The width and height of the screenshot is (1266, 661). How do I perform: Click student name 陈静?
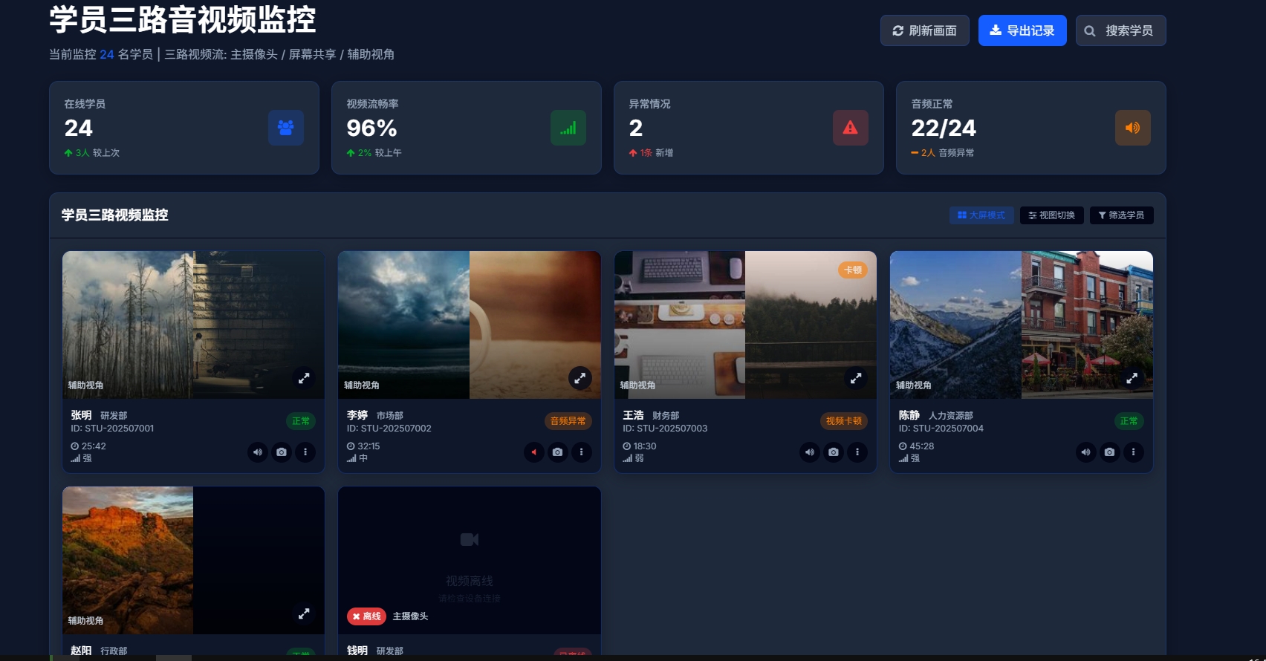point(909,415)
